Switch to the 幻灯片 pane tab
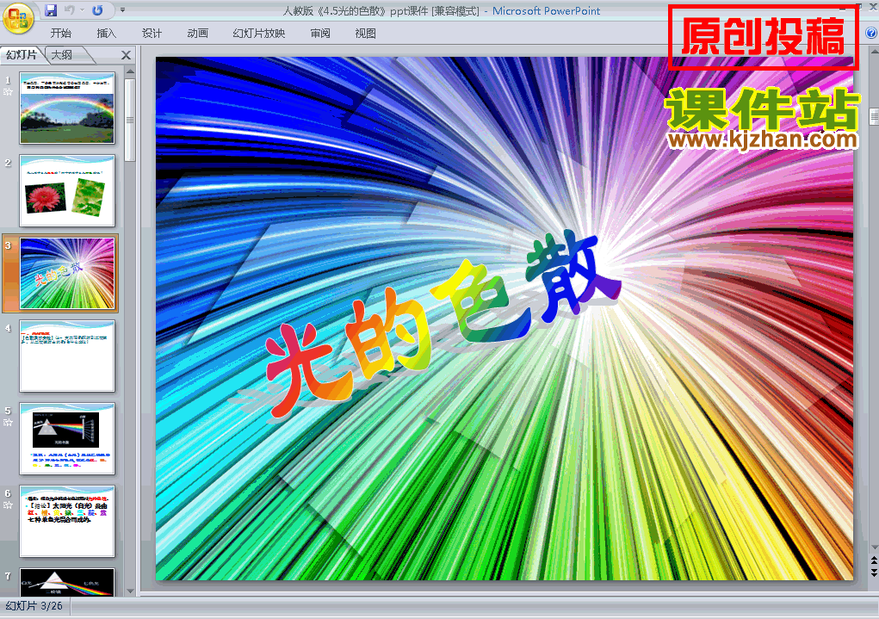Screen dimensions: 879x619 22,55
